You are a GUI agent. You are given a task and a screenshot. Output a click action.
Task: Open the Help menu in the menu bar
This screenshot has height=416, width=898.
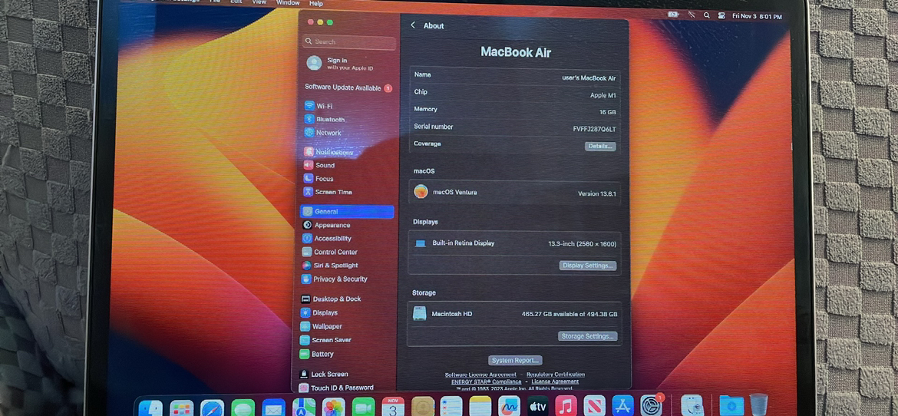click(315, 3)
